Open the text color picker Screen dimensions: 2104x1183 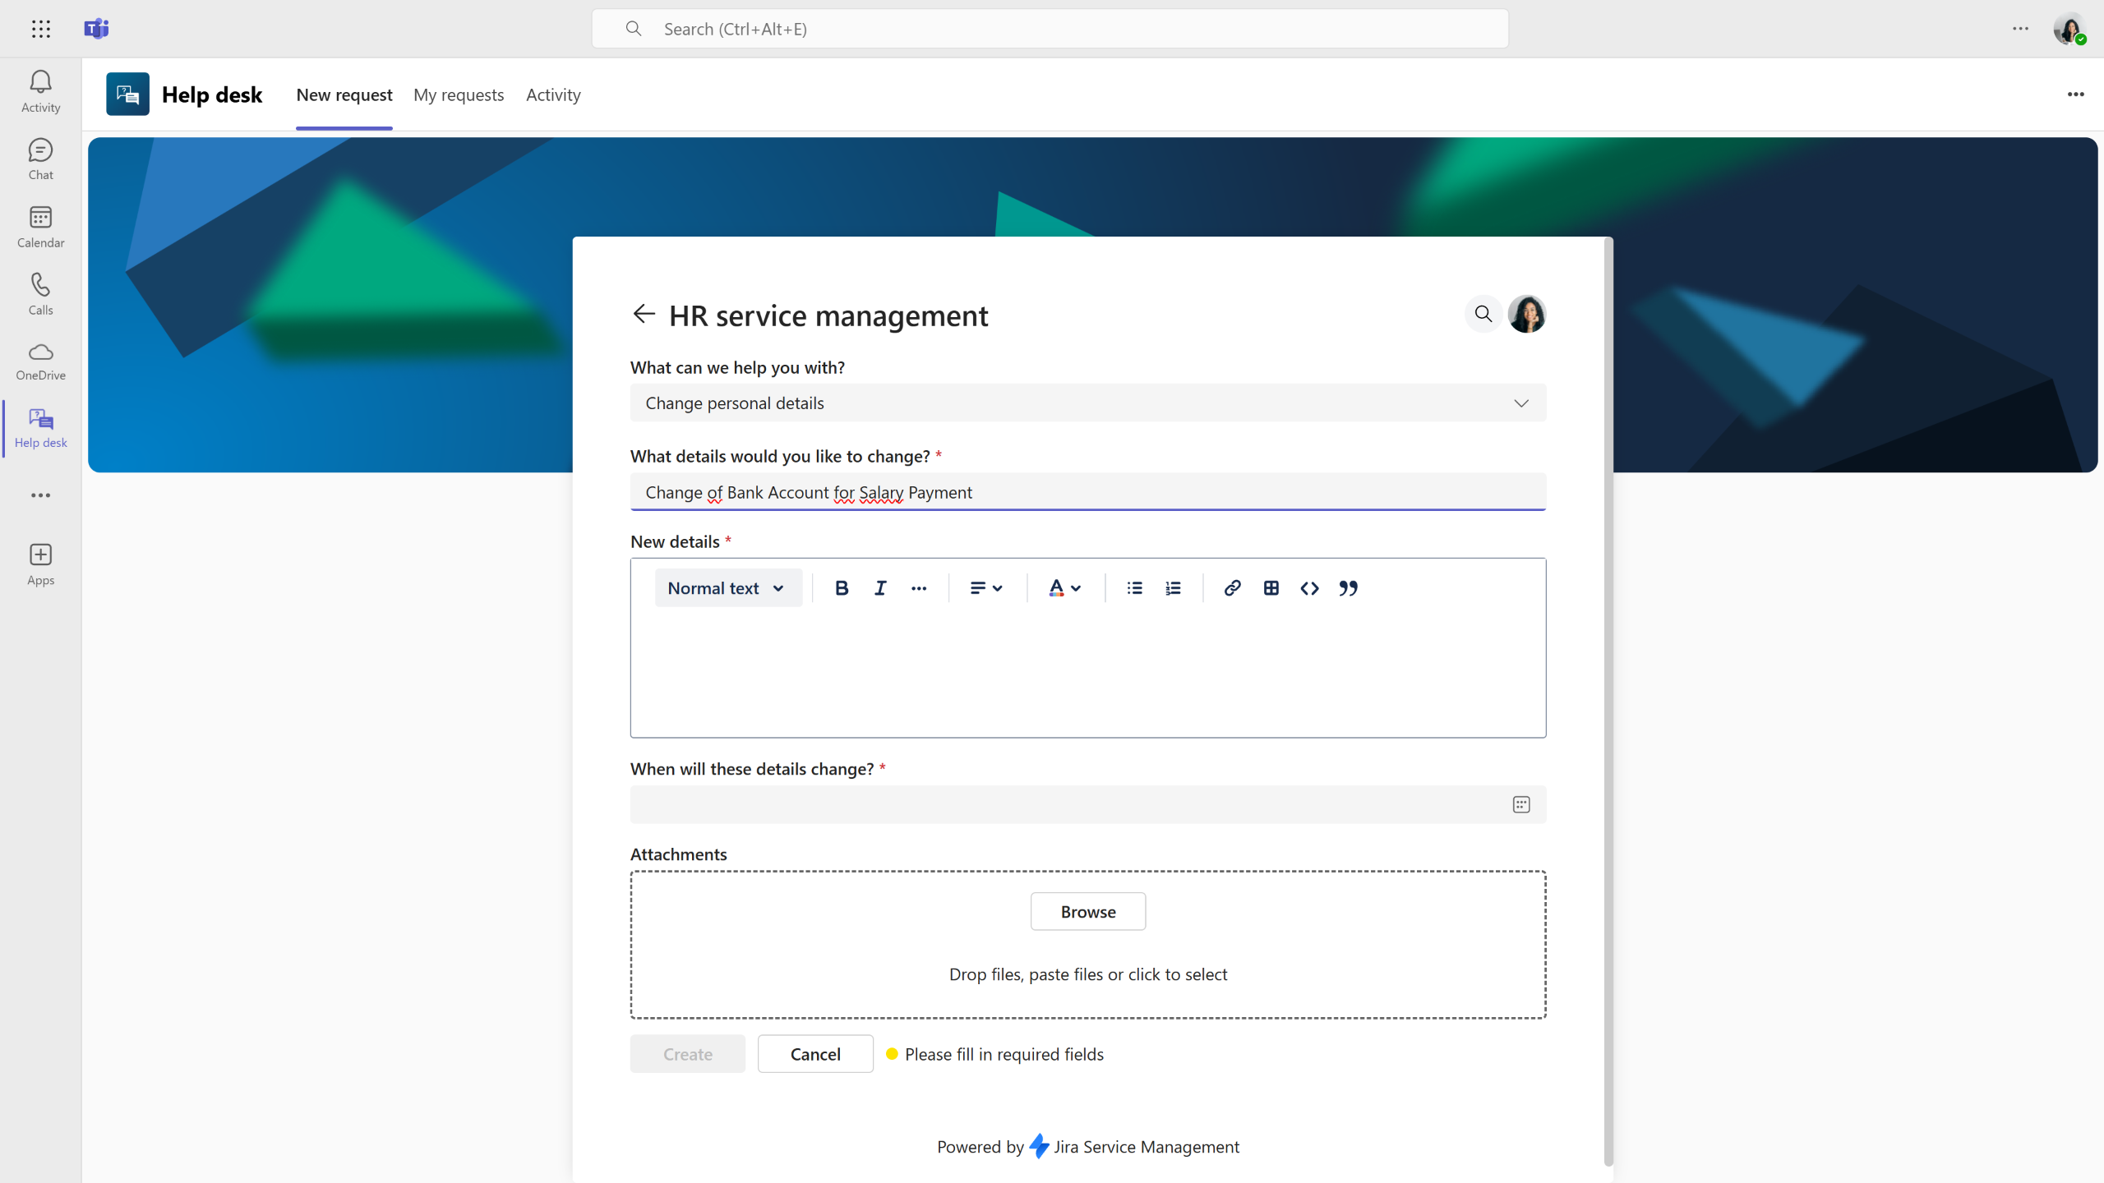point(1064,588)
